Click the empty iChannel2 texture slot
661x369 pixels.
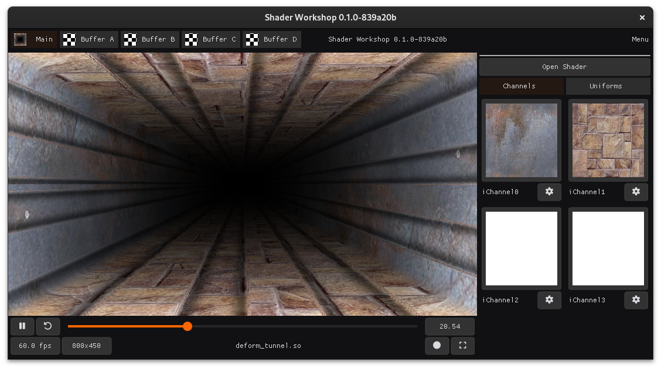(x=522, y=249)
